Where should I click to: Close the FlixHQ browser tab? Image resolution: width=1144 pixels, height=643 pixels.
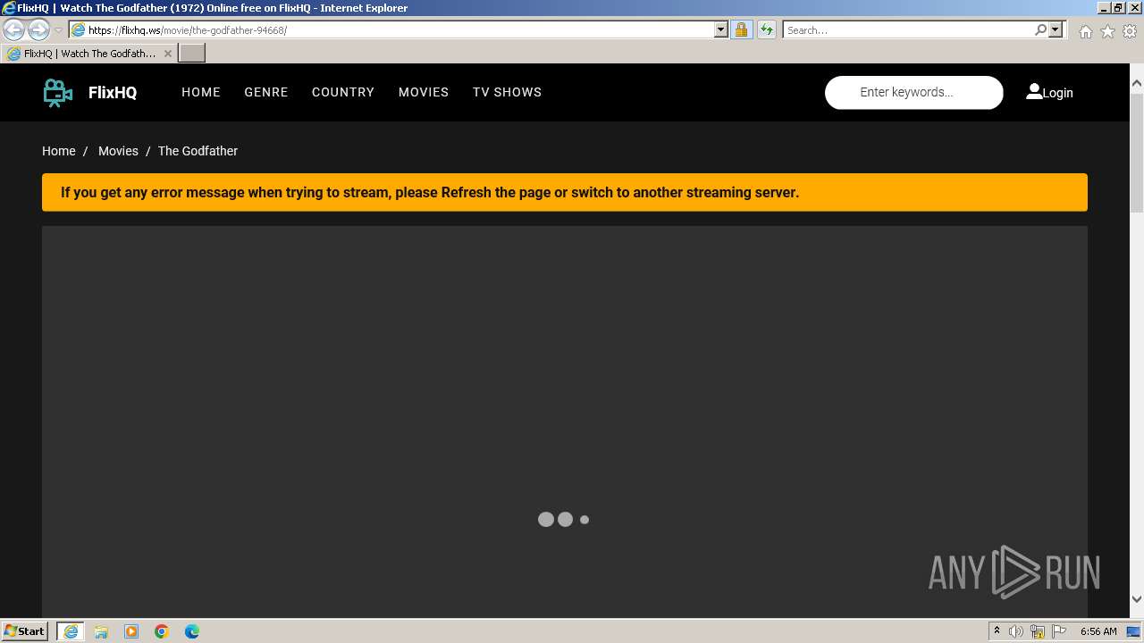167,54
